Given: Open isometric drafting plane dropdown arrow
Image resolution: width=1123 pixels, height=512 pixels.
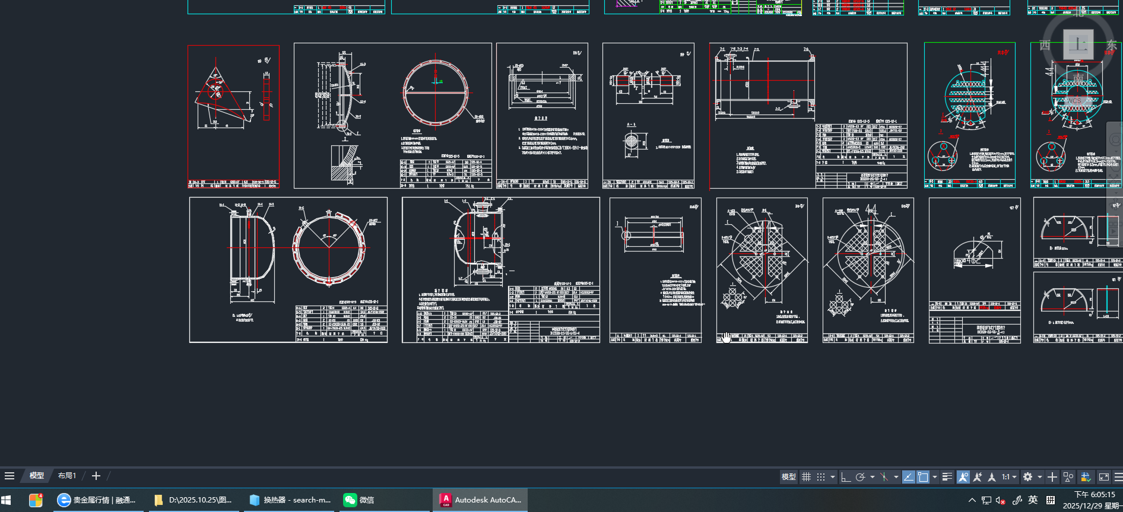Looking at the screenshot, I should (x=896, y=477).
